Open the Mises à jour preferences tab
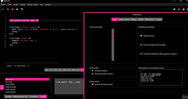The height and width of the screenshot is (99, 188). 150,19
